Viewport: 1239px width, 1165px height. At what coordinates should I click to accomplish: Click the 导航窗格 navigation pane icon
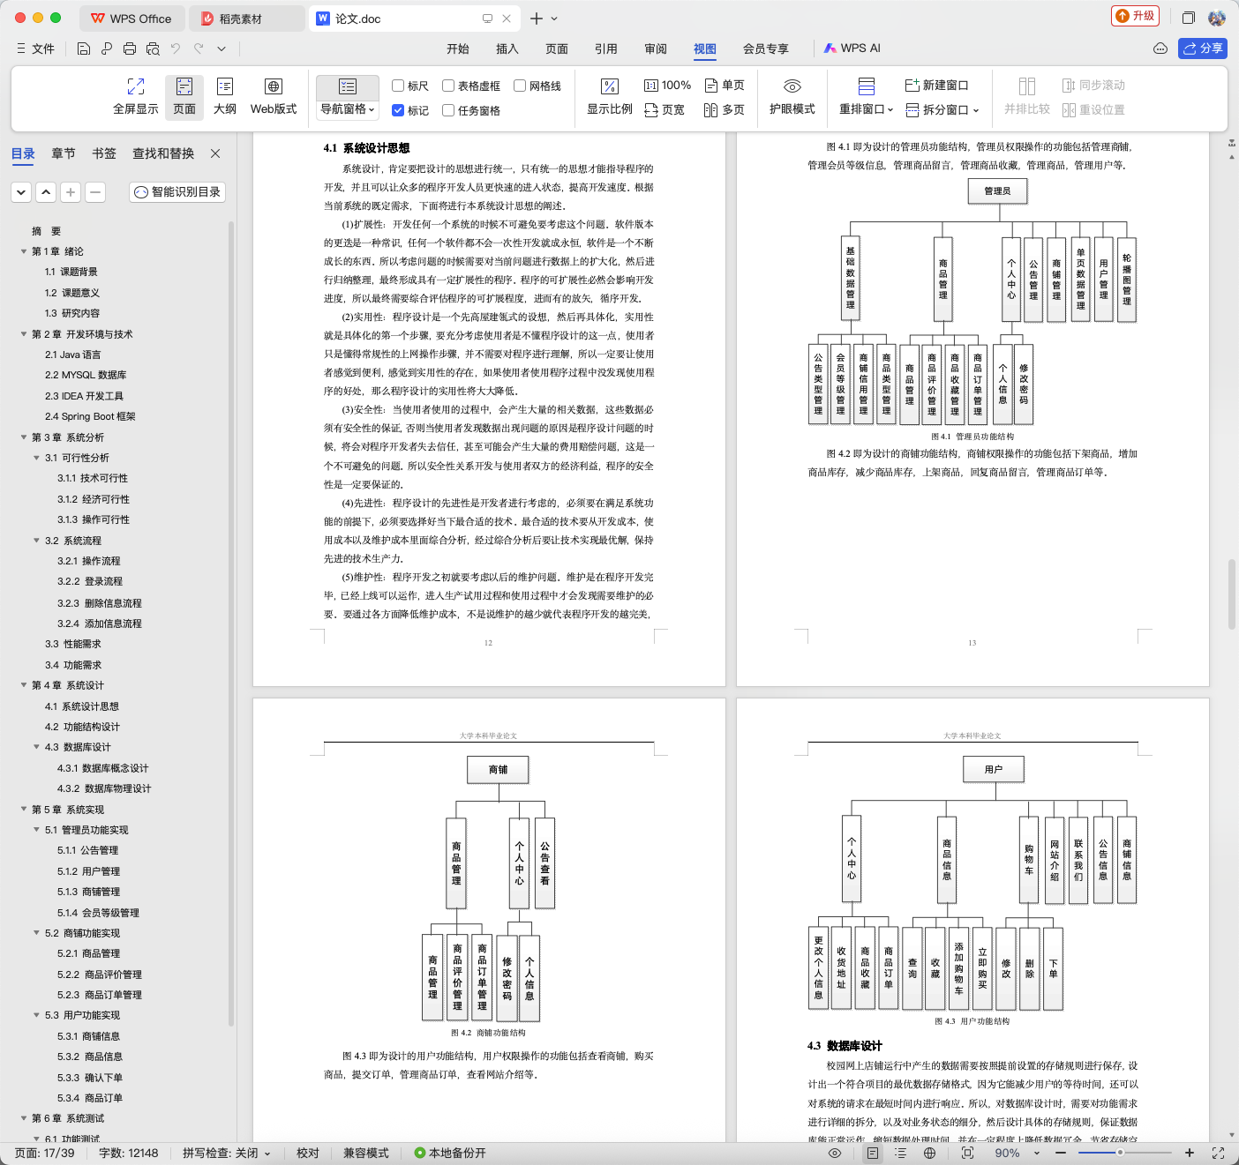tap(348, 86)
